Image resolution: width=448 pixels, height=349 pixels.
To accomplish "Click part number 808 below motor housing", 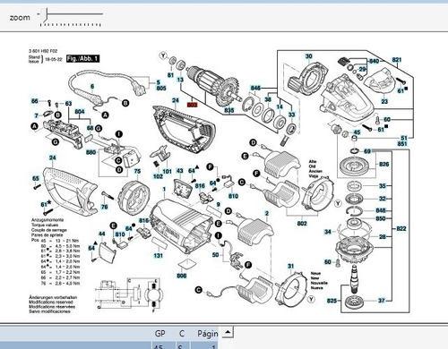I will 182,276.
